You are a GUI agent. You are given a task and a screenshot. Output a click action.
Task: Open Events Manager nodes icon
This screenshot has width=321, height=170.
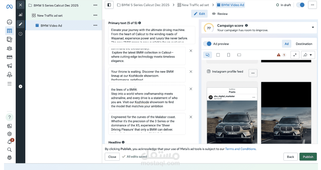9,75
